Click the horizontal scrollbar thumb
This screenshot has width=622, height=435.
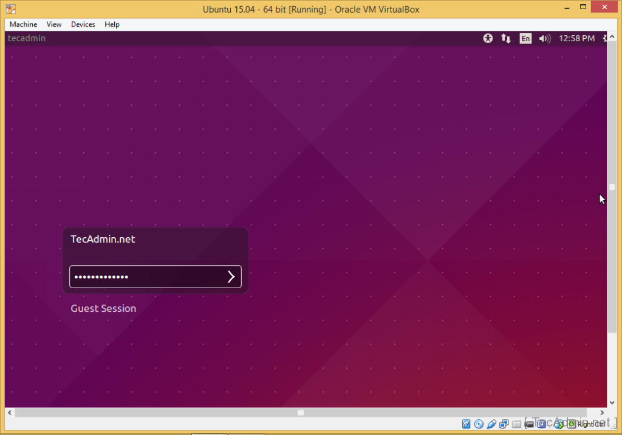click(300, 413)
